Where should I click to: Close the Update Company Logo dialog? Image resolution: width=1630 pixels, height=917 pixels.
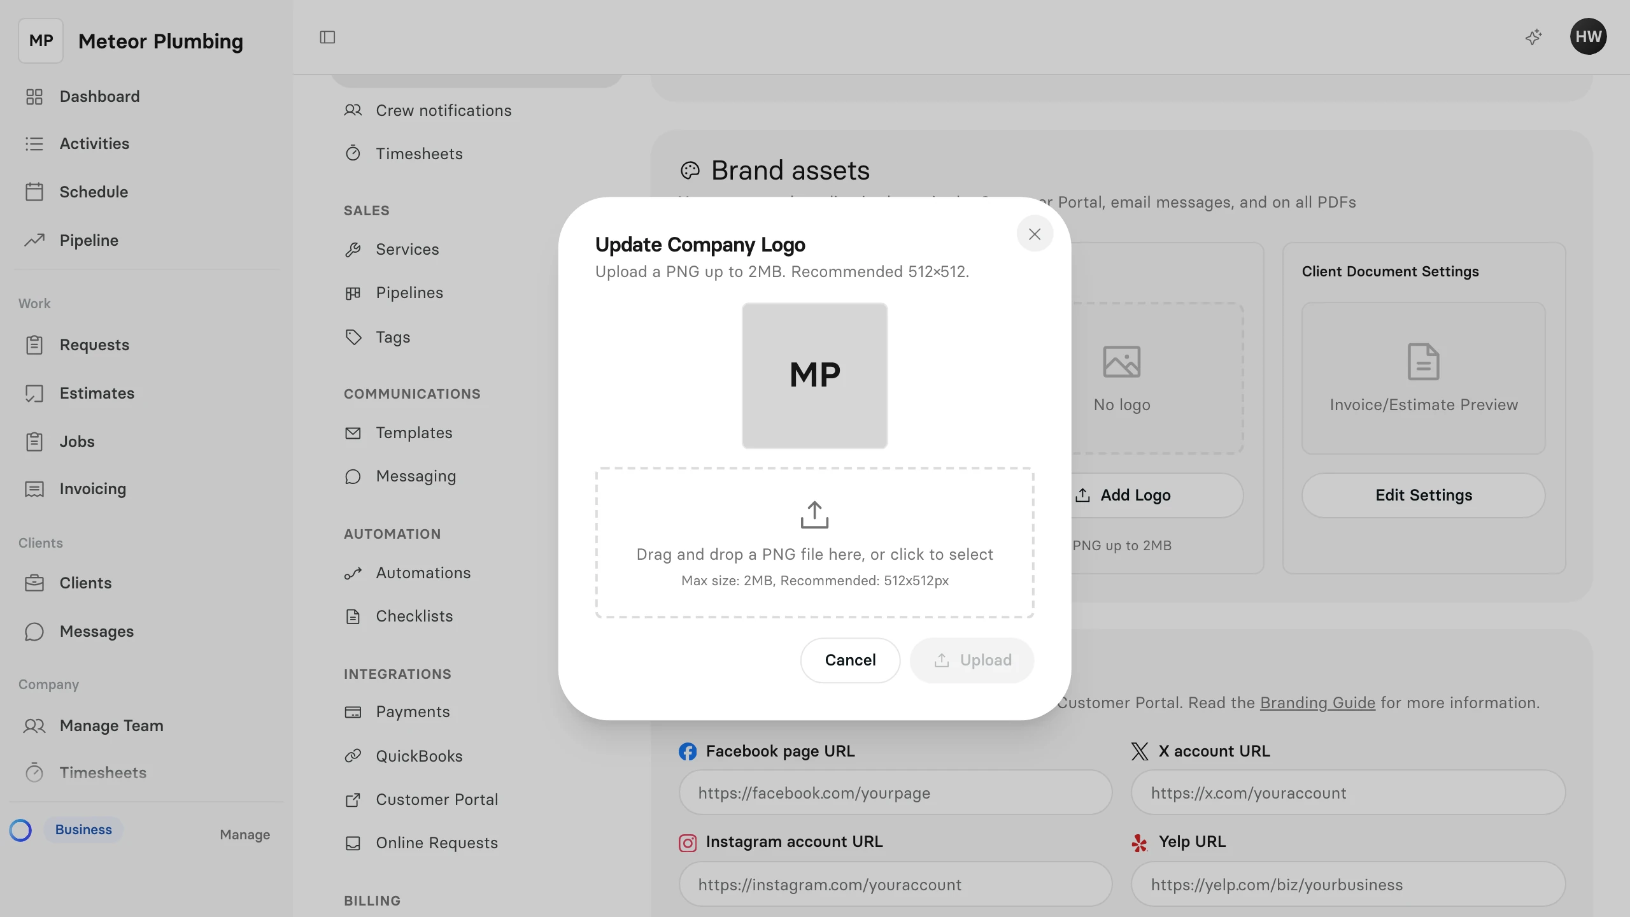1035,234
